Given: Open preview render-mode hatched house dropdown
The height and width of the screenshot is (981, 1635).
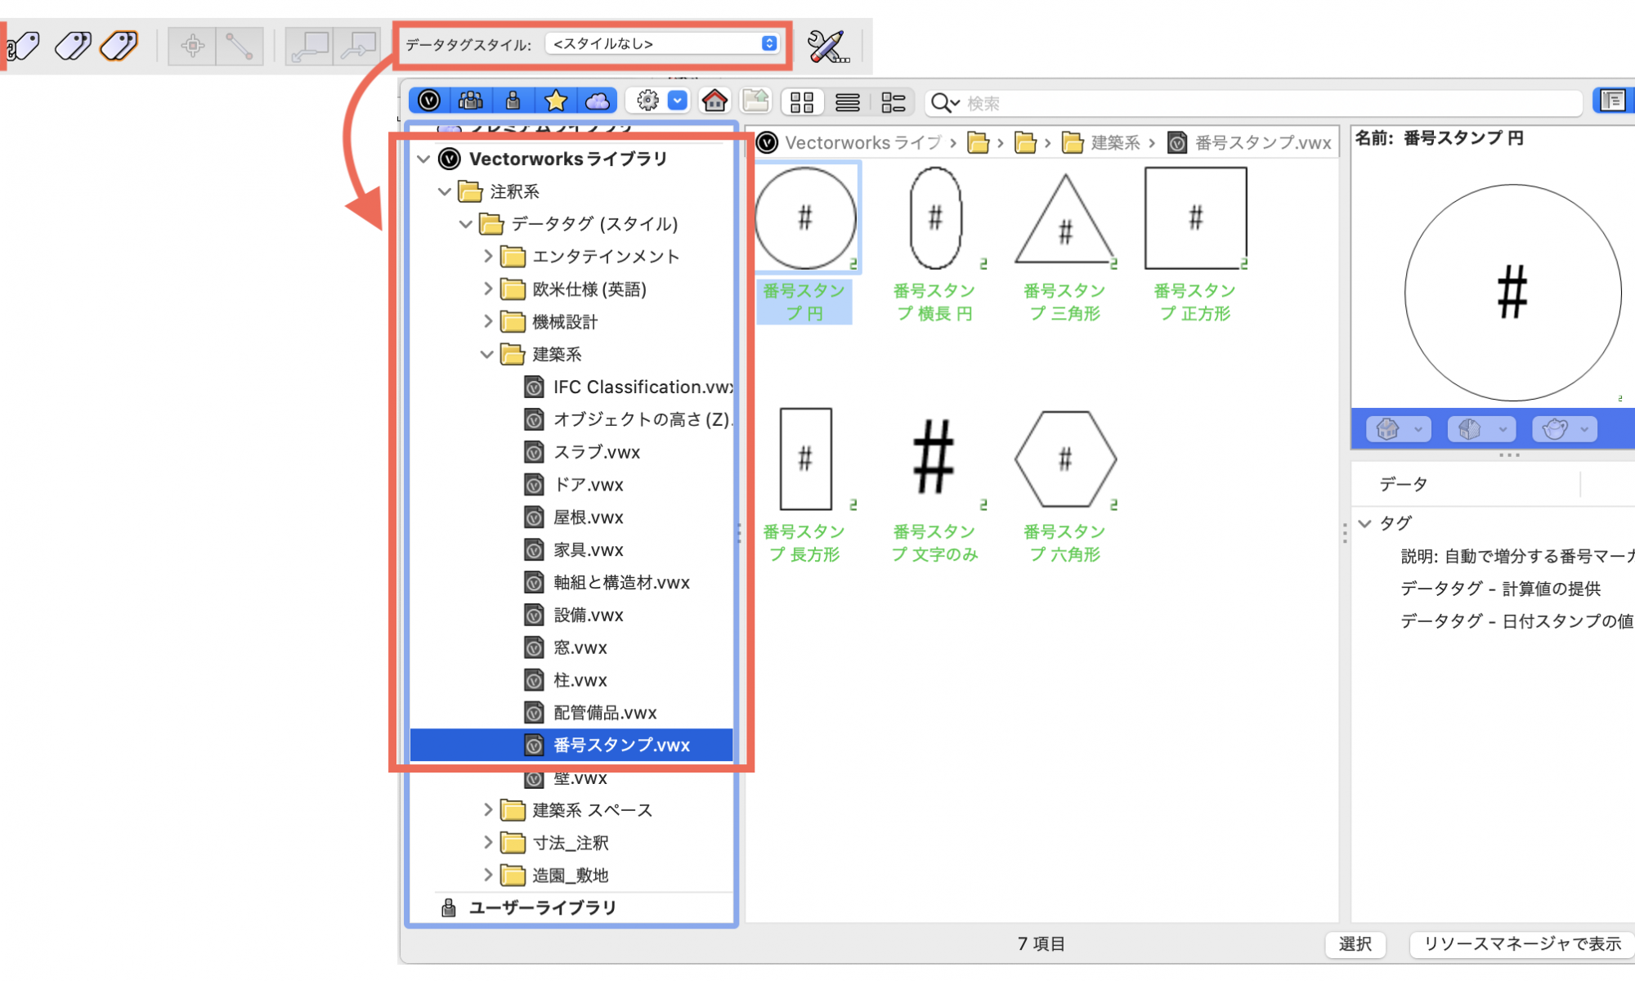Looking at the screenshot, I should 1482,428.
